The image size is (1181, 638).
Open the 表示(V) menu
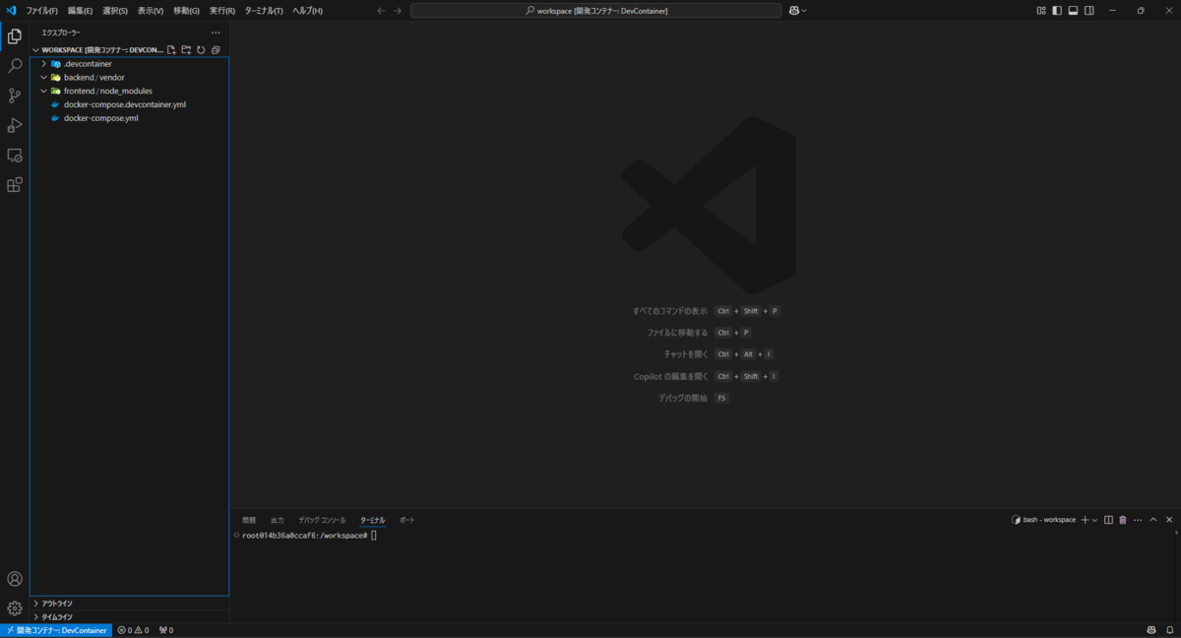tap(151, 11)
